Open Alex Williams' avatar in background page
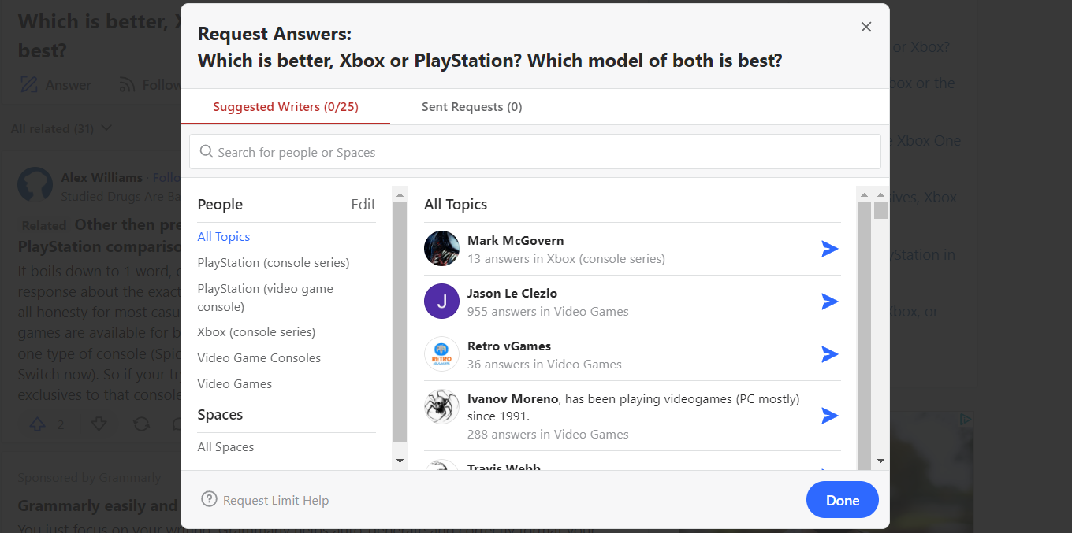 tap(35, 183)
